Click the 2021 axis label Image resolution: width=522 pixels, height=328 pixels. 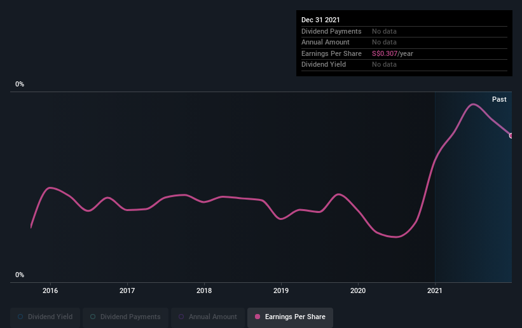coord(435,290)
